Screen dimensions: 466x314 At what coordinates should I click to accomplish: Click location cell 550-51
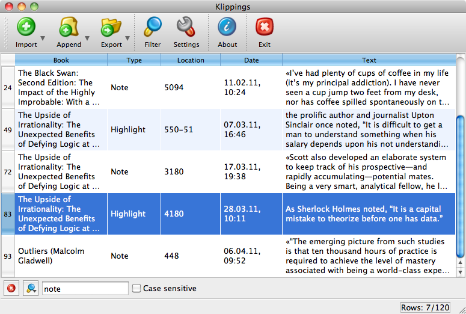[x=191, y=130]
